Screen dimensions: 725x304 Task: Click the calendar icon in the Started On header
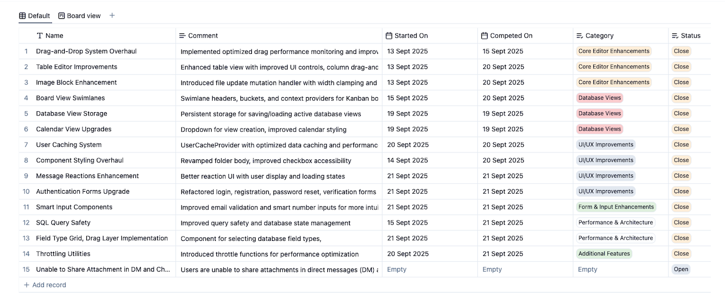coord(389,36)
